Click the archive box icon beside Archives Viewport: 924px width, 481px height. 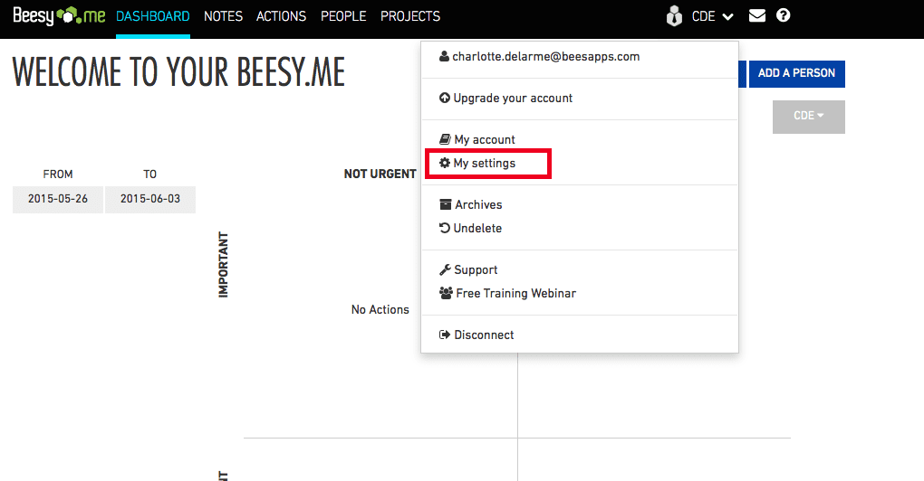tap(446, 204)
